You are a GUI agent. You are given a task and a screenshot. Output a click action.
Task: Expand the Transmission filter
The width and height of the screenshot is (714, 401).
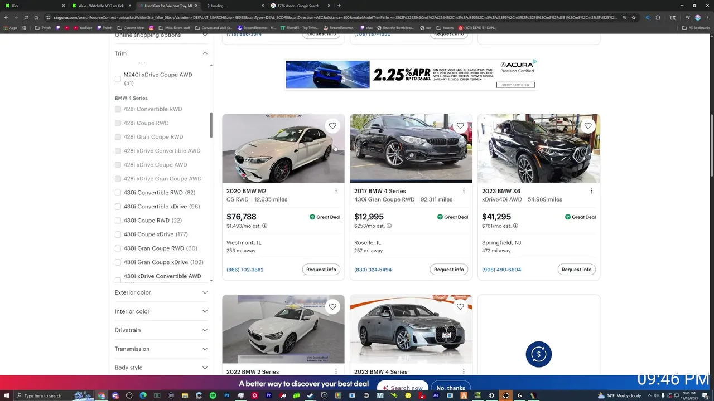[x=161, y=349]
